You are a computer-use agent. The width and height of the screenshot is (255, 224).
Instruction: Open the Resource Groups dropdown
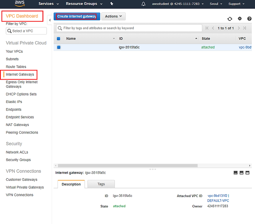tap(84, 4)
